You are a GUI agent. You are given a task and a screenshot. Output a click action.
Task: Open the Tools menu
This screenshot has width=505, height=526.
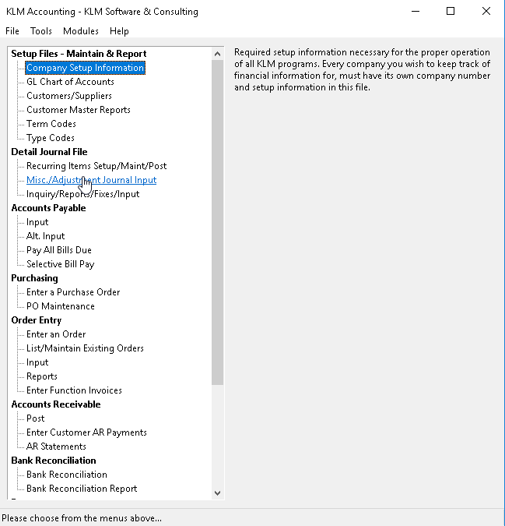[x=41, y=31]
